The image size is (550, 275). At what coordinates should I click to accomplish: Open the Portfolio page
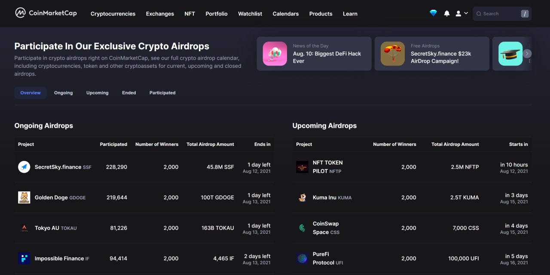217,14
